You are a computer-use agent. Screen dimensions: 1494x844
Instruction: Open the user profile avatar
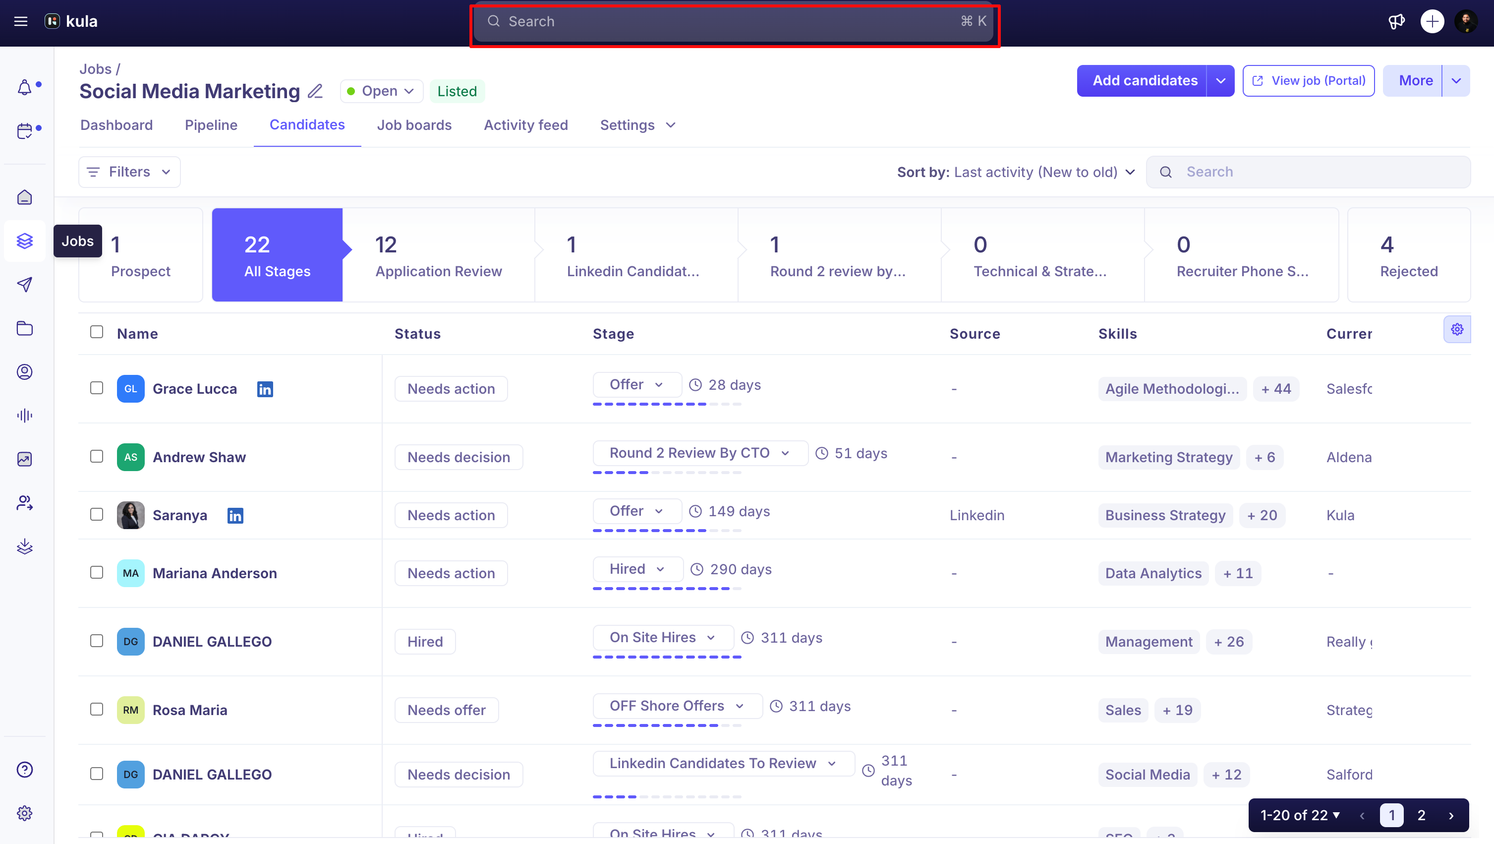click(x=1466, y=21)
